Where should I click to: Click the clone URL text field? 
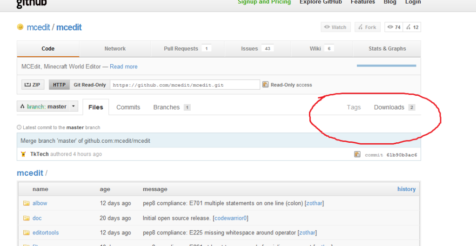(185, 85)
